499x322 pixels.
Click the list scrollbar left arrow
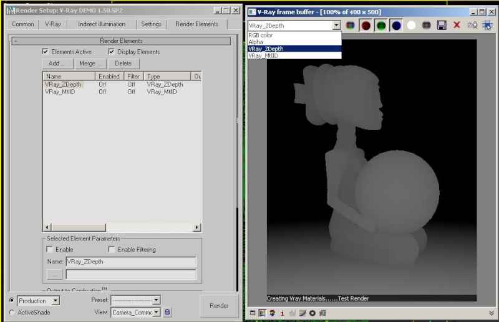(x=47, y=227)
